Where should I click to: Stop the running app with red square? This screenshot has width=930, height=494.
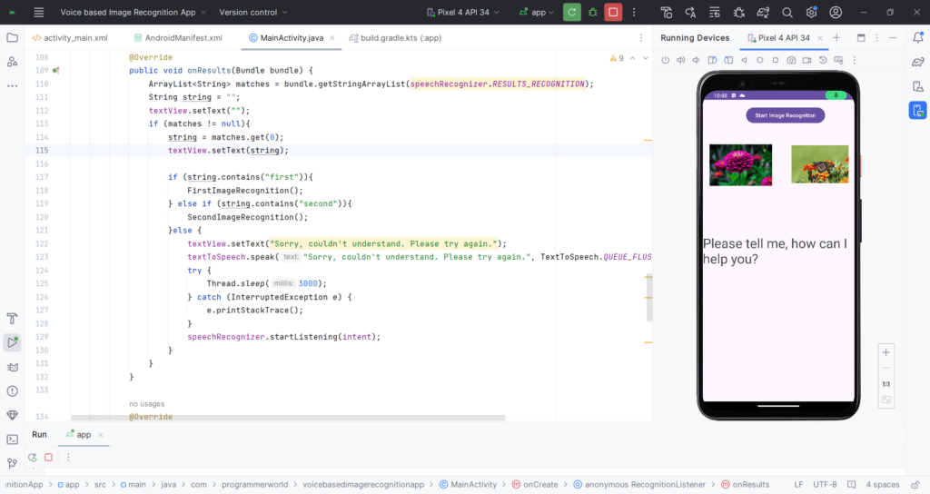613,12
